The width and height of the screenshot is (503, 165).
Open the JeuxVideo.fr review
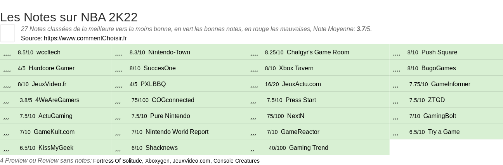(49, 84)
